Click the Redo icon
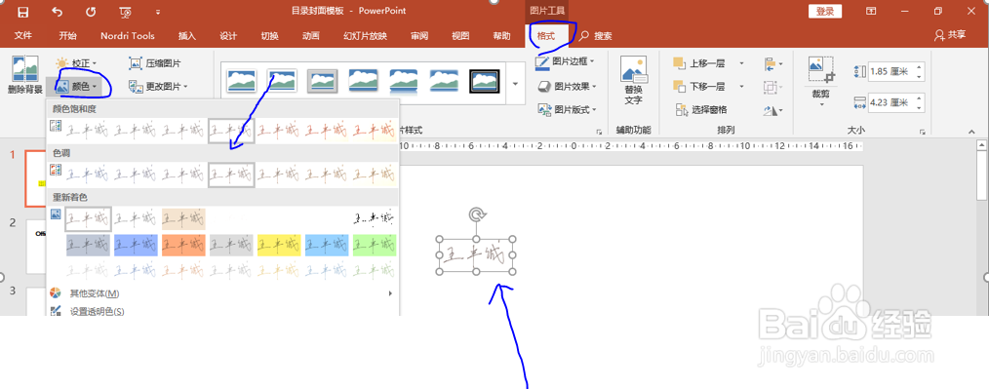Screen dimensions: 989x389 [91, 12]
